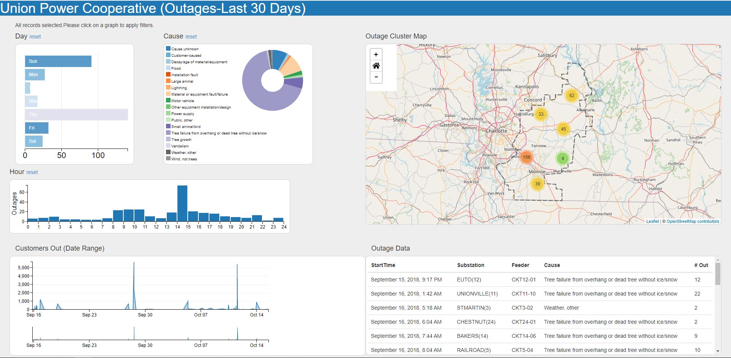Click Lightning legend swatch
This screenshot has height=358, width=731.
(x=168, y=88)
